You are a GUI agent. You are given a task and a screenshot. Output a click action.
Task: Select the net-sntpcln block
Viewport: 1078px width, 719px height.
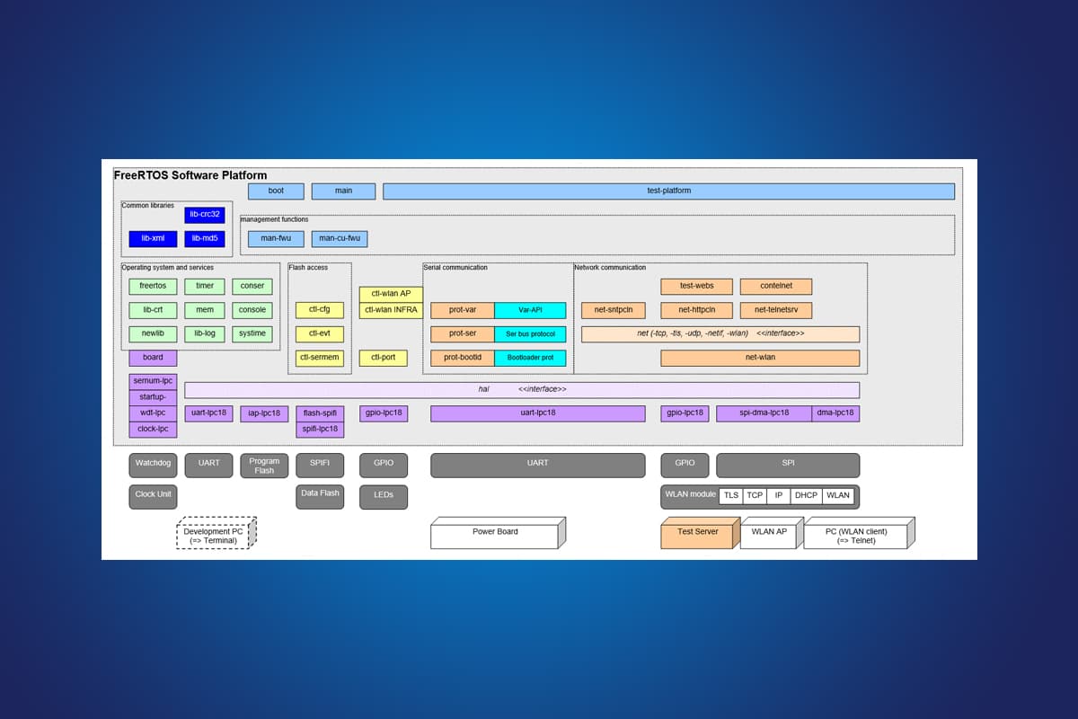pos(614,310)
